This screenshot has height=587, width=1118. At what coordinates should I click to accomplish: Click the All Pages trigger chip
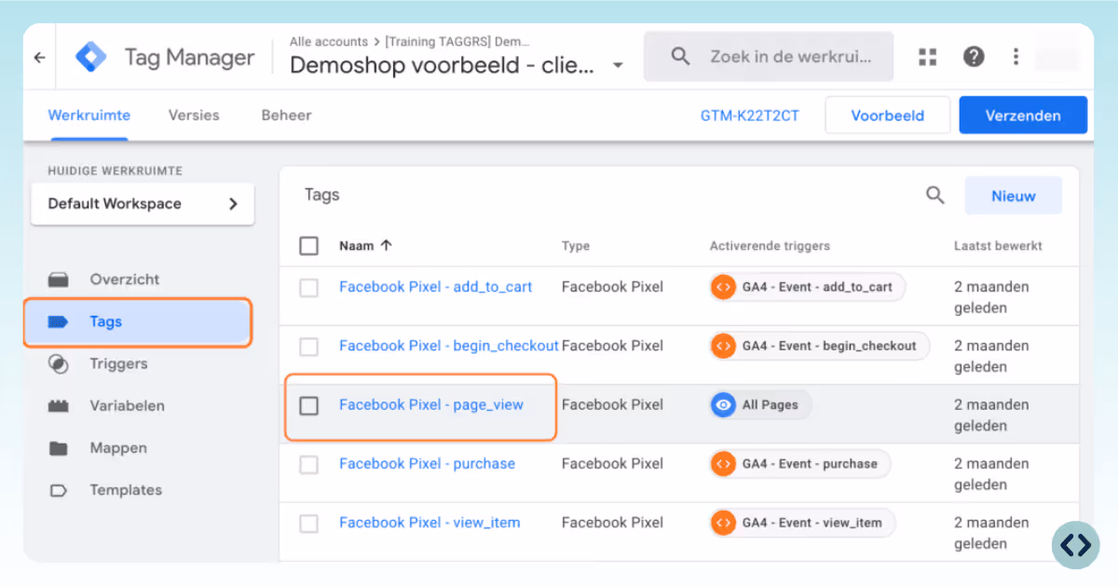pyautogui.click(x=759, y=404)
